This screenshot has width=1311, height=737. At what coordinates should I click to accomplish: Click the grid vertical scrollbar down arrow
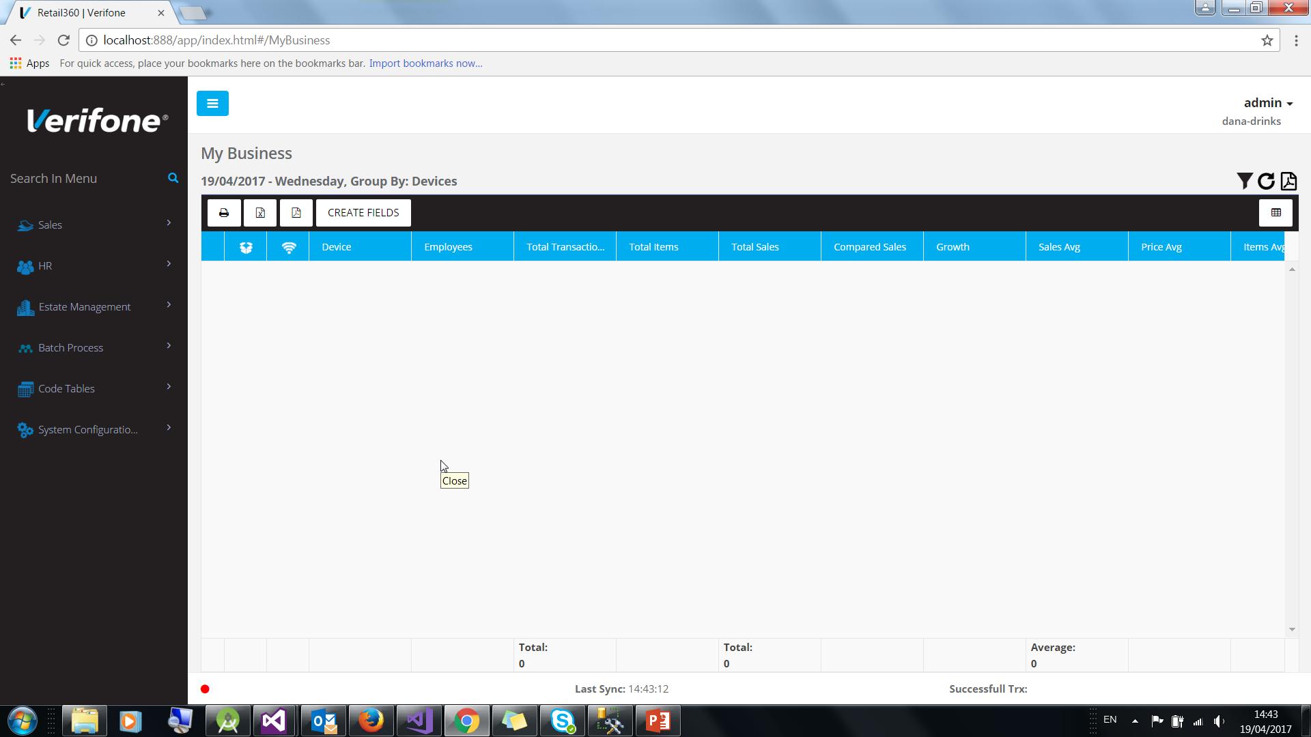pyautogui.click(x=1291, y=629)
